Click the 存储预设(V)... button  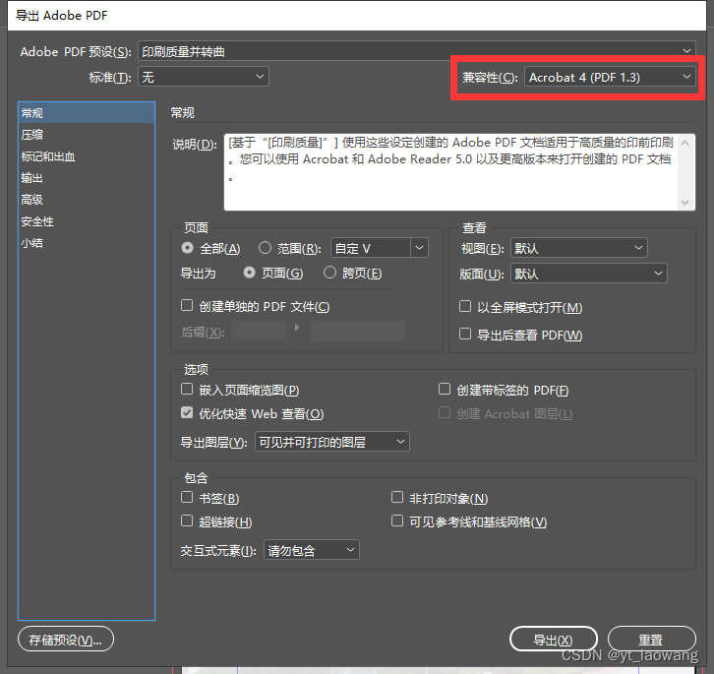[66, 639]
